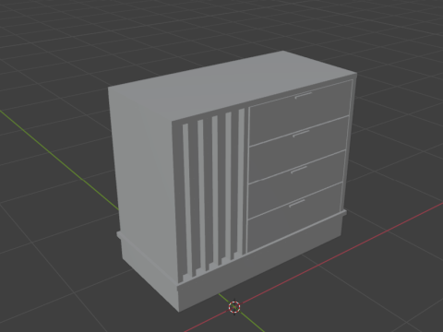Select the second drawer front from the top

tap(298, 148)
